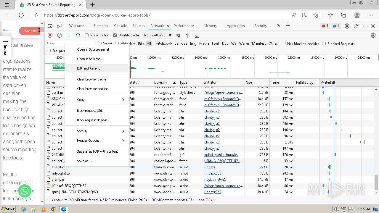Open Read aloud icon in address bar
The image size is (379, 213).
tap(294, 15)
